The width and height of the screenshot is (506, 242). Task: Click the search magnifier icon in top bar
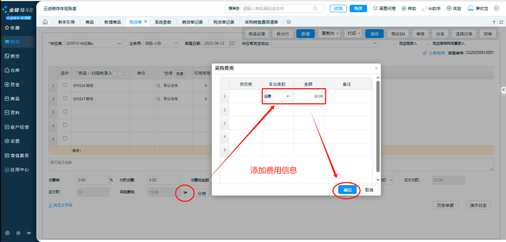[316, 8]
